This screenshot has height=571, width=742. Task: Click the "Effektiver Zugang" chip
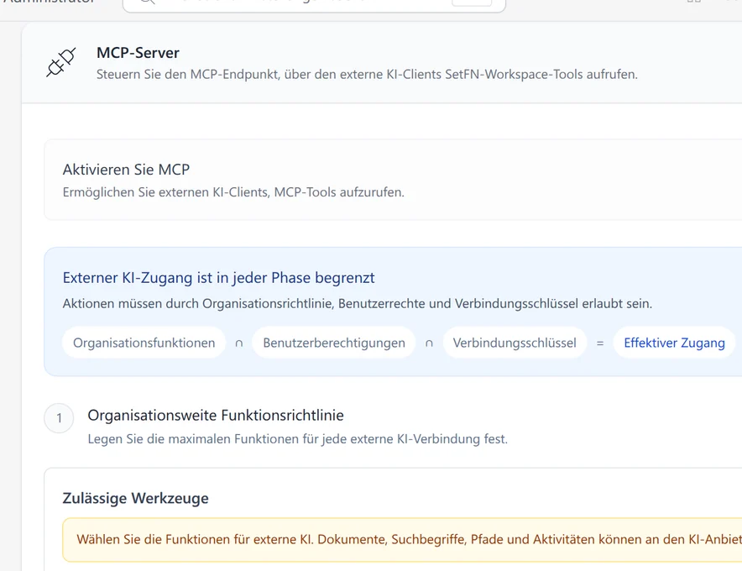[674, 343]
